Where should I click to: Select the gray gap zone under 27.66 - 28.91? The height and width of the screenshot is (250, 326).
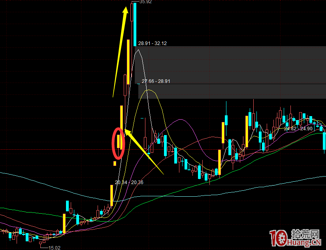pos(232,92)
